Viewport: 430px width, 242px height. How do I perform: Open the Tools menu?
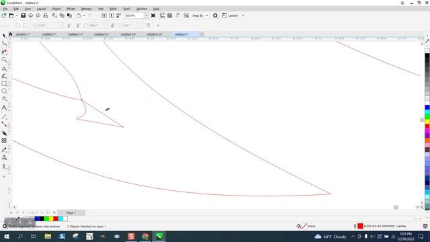click(127, 9)
